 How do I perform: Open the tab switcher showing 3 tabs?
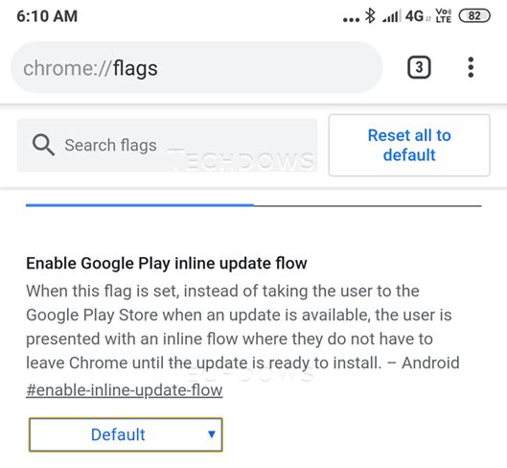point(419,67)
